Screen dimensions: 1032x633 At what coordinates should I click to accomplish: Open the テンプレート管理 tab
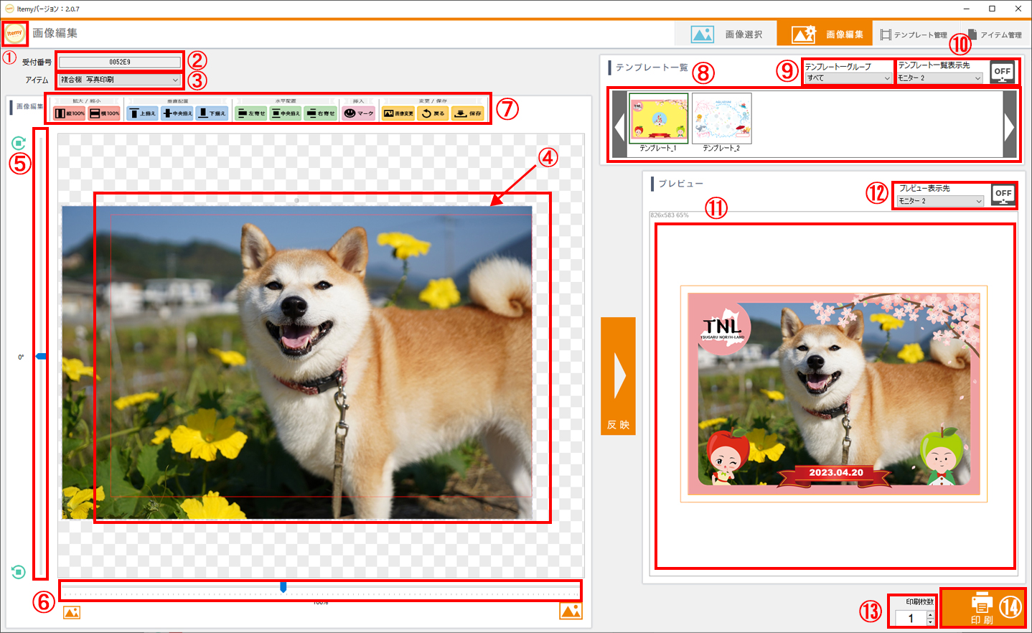coord(914,34)
